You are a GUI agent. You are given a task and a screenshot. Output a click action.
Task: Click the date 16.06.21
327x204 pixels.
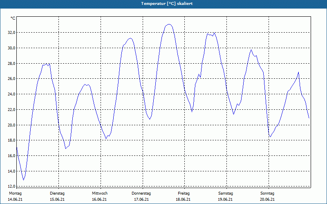(99, 200)
